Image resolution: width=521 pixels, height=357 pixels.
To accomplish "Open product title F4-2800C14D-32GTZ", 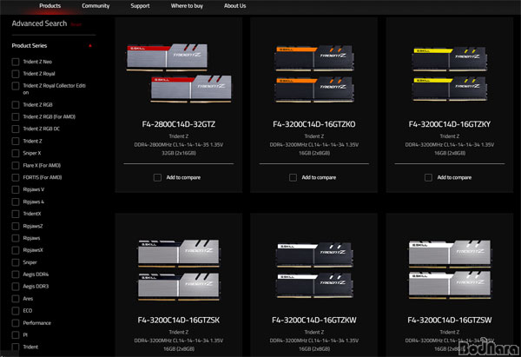I will (179, 124).
